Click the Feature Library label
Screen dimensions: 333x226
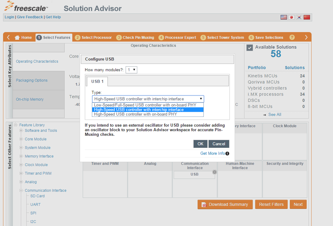pos(32,125)
